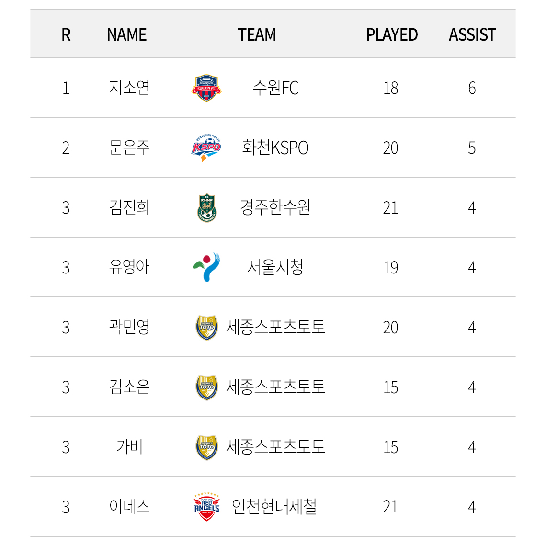Click the Hwacheon KSPO logo
546x546 pixels.
(206, 148)
